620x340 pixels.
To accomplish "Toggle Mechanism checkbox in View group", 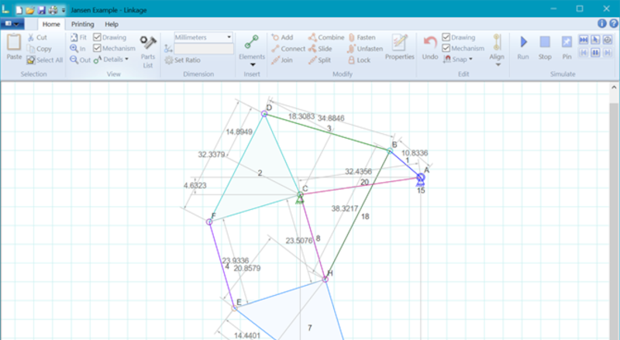I will point(98,48).
